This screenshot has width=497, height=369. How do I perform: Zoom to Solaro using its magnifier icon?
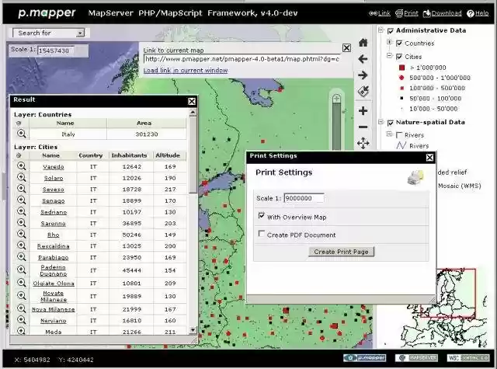pyautogui.click(x=21, y=178)
